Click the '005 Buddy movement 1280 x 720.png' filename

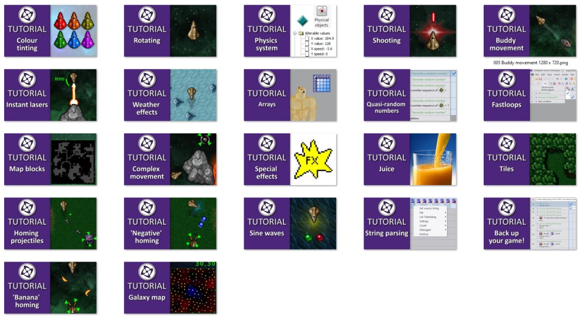(x=531, y=63)
